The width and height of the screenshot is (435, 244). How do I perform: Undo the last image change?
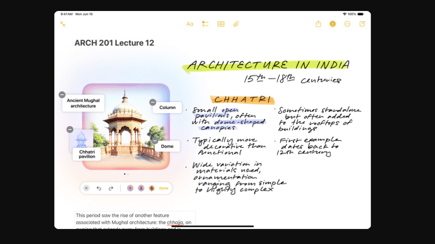pyautogui.click(x=99, y=188)
